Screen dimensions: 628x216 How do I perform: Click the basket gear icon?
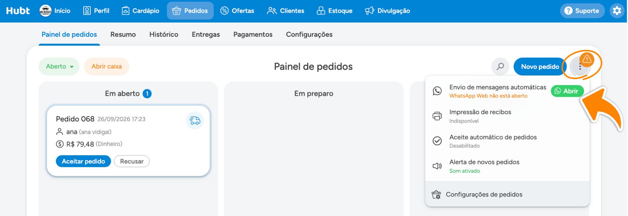click(436, 194)
